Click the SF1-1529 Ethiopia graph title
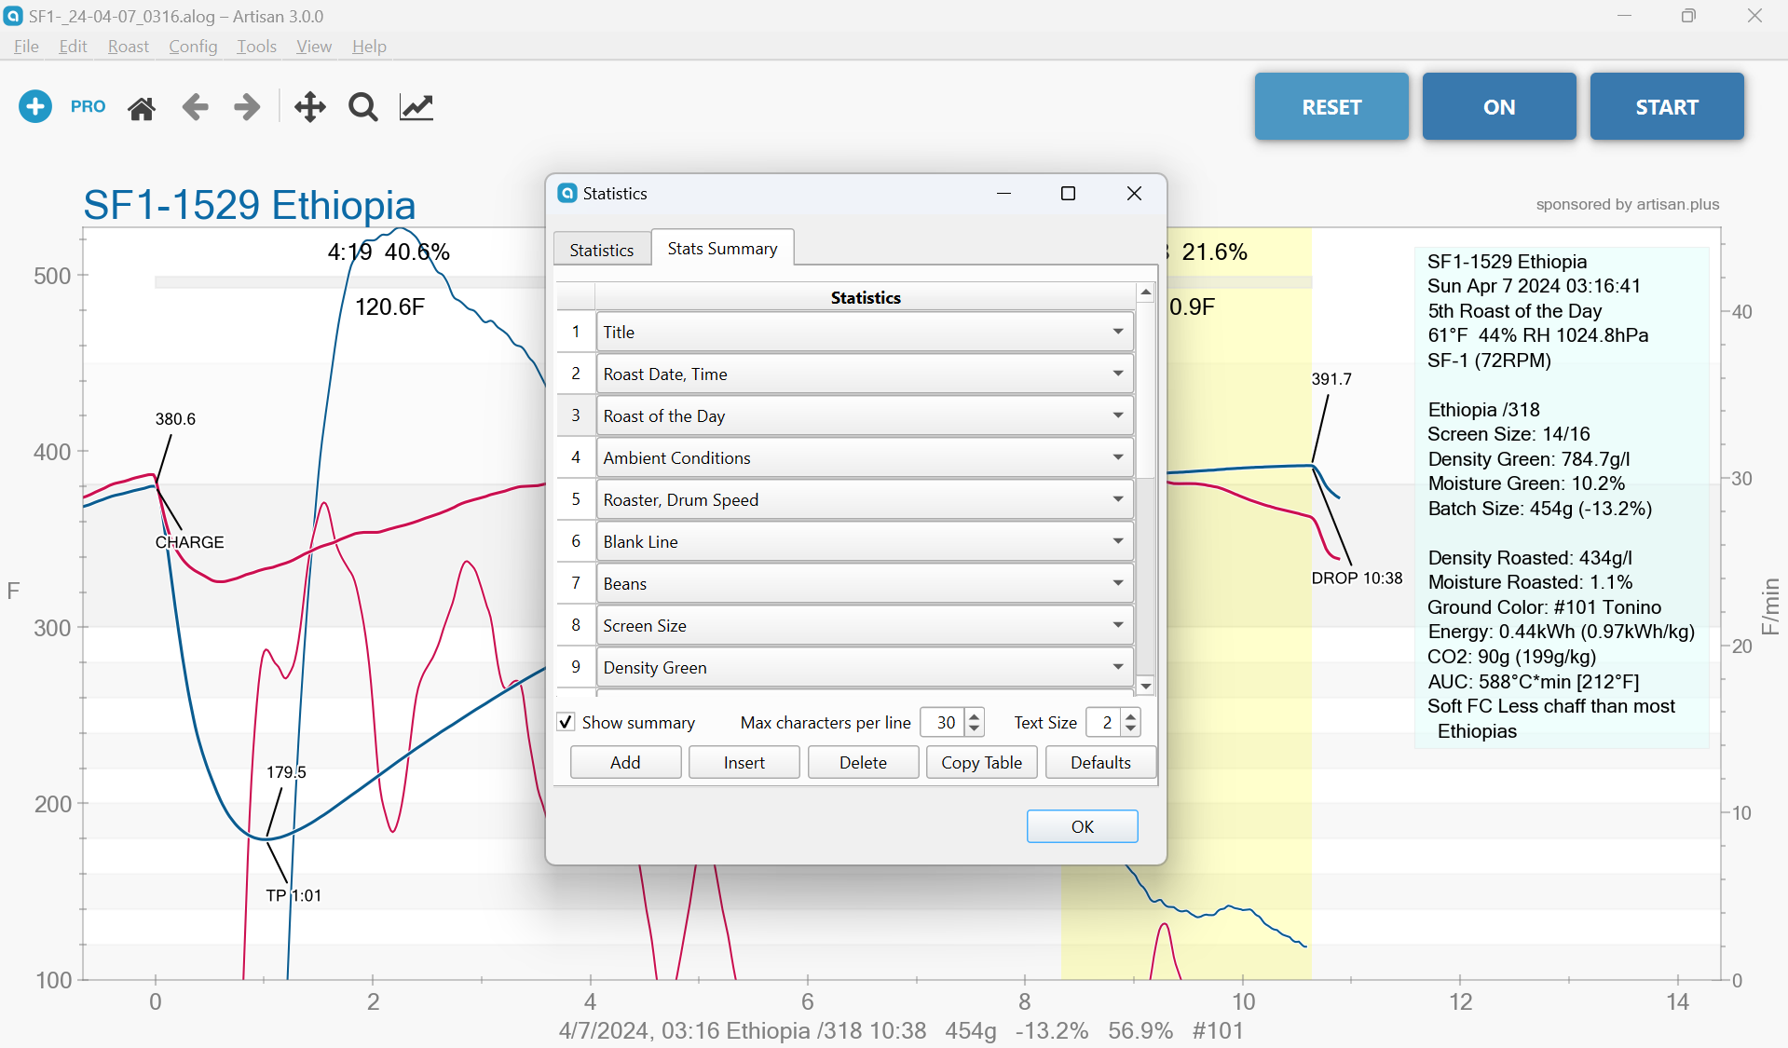 (250, 205)
